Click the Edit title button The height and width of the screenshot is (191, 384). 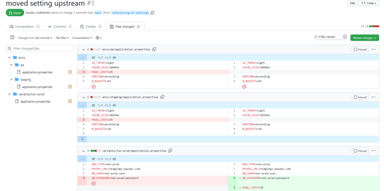tap(352, 3)
